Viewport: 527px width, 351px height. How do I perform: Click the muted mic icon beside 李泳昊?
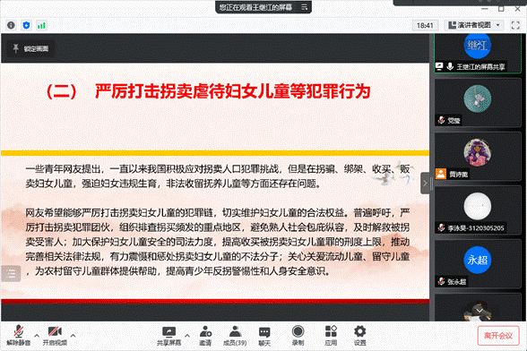click(x=441, y=227)
